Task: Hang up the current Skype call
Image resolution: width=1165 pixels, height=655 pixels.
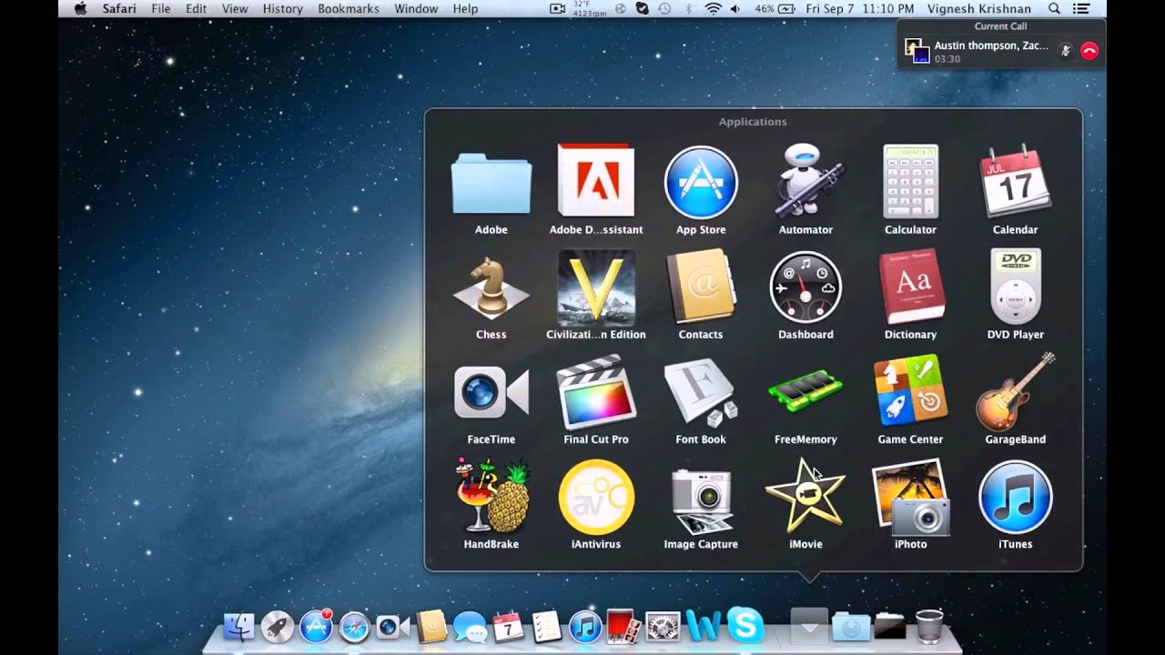Action: click(x=1089, y=51)
